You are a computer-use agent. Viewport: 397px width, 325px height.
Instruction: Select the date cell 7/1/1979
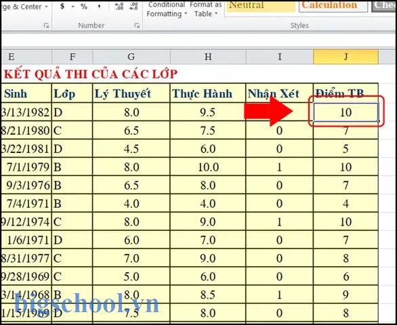[26, 167]
